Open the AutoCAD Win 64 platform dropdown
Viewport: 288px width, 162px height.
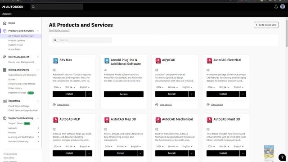[173, 87]
